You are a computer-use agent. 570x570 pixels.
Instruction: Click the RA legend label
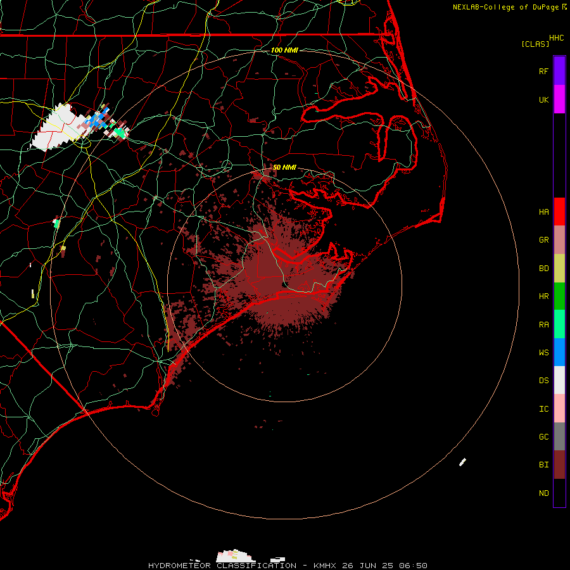tap(543, 325)
